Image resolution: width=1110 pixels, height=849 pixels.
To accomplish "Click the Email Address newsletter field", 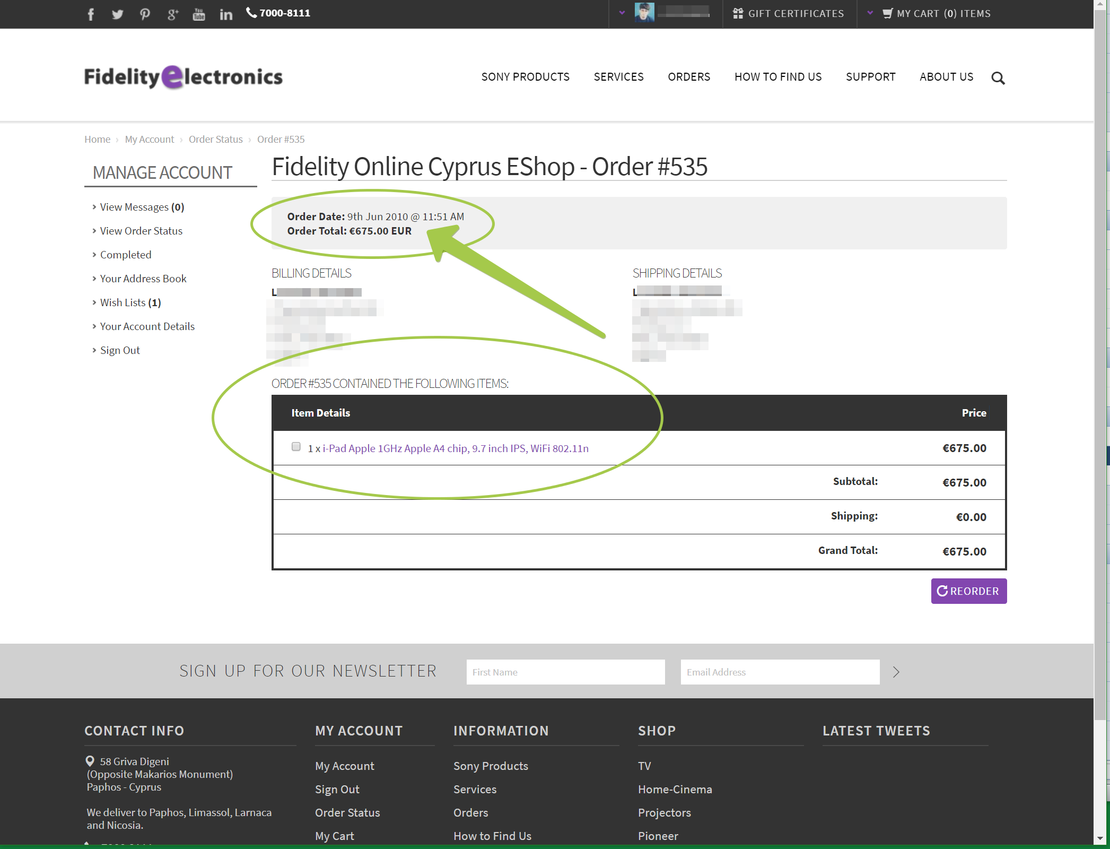I will pyautogui.click(x=780, y=672).
